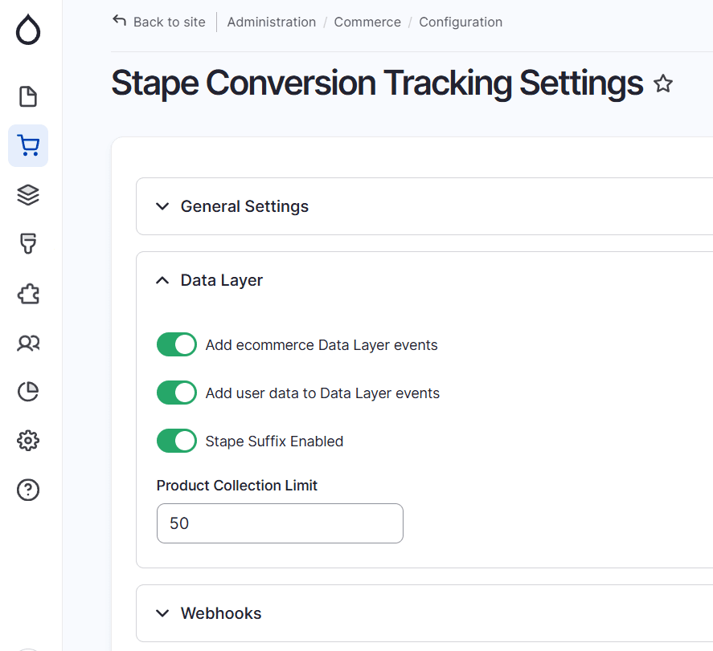The image size is (713, 651).
Task: Click the Reports pie chart icon
Action: (28, 392)
